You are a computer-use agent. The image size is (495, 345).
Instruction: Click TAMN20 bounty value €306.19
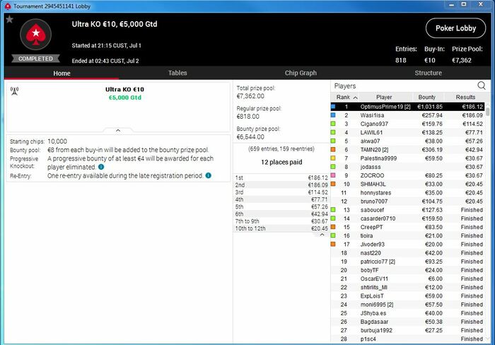[x=432, y=150]
